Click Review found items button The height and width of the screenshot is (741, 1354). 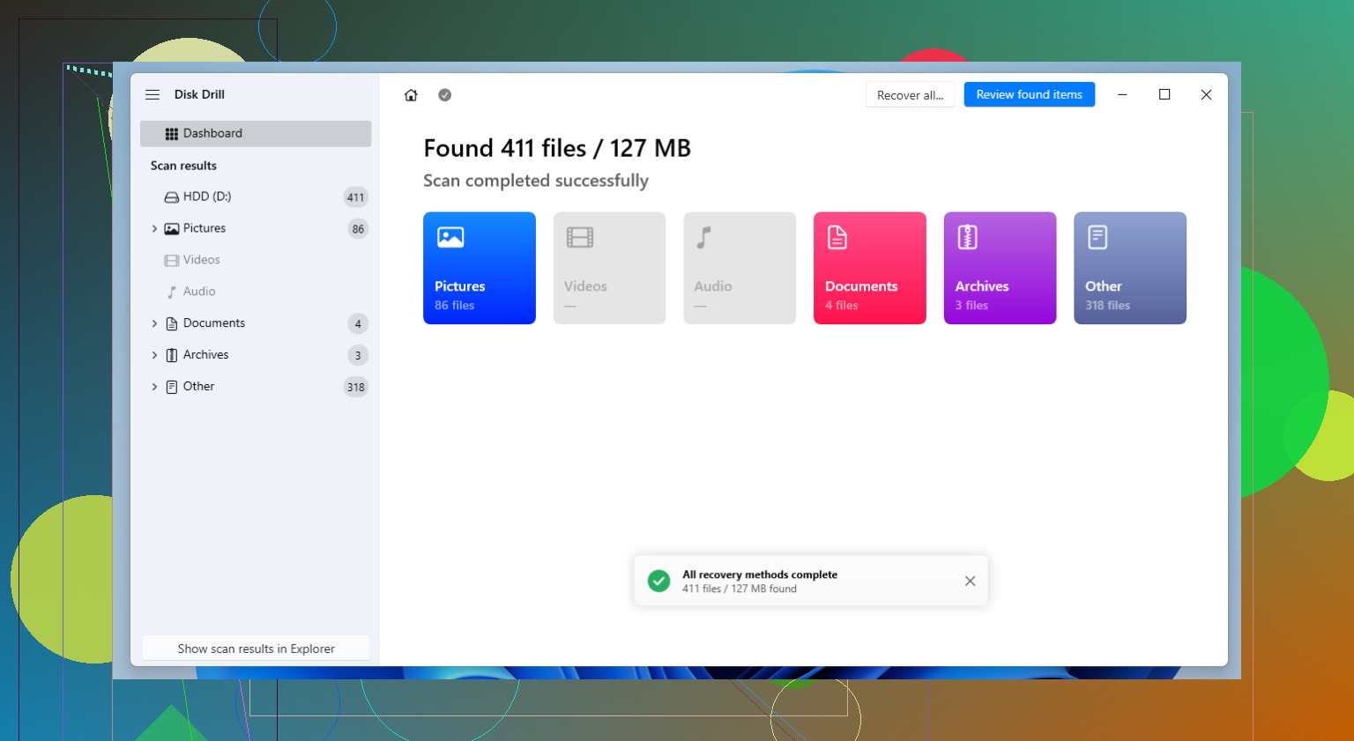click(1030, 94)
